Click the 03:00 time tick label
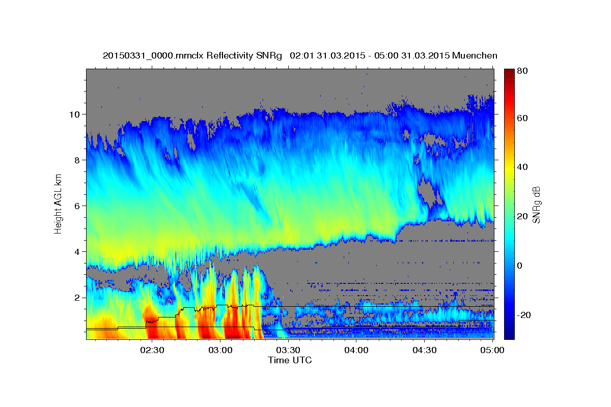The image size is (611, 407). pyautogui.click(x=220, y=350)
